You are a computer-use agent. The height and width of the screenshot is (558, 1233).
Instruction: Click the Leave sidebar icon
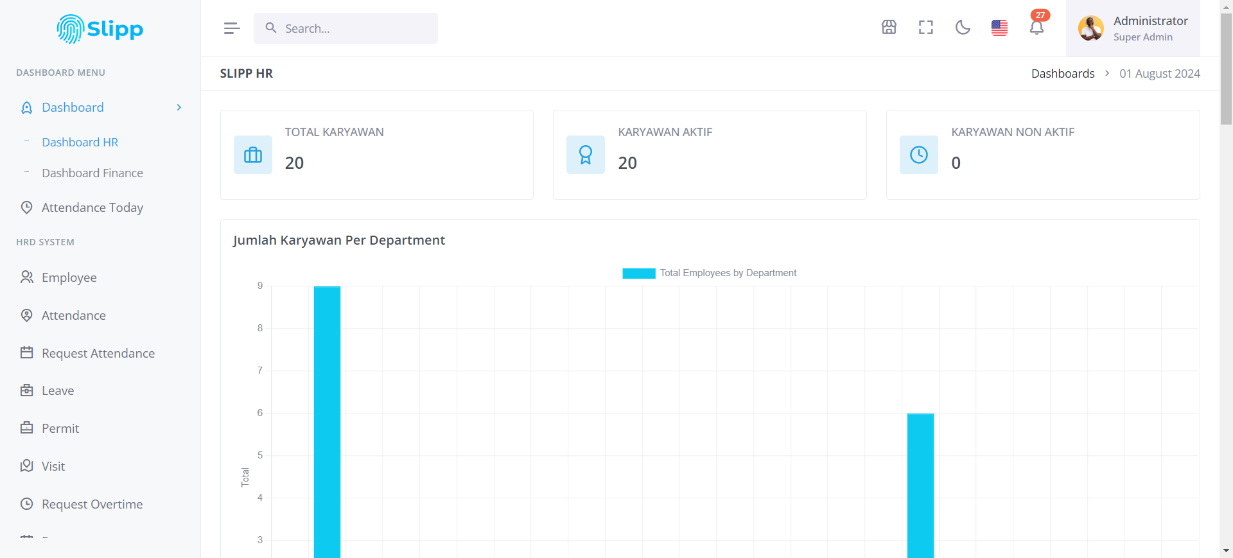(26, 390)
